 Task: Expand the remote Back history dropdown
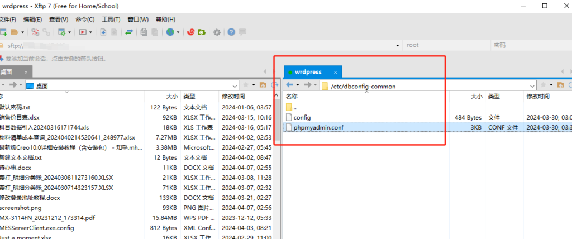pos(298,85)
